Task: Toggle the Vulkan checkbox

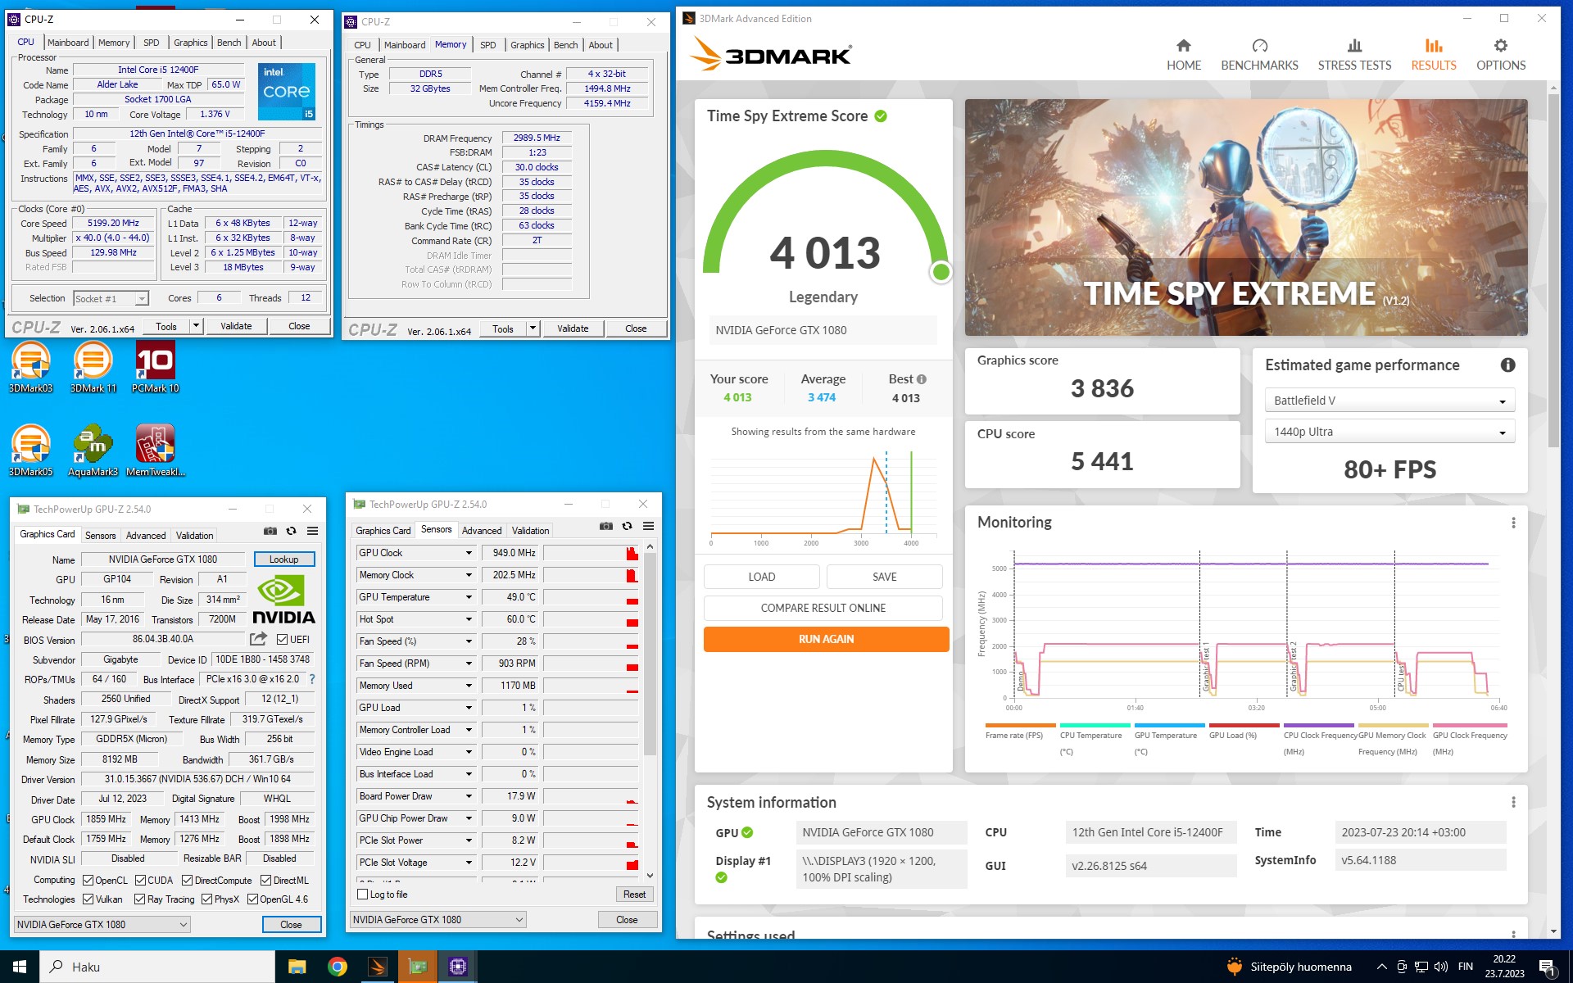Action: point(88,899)
